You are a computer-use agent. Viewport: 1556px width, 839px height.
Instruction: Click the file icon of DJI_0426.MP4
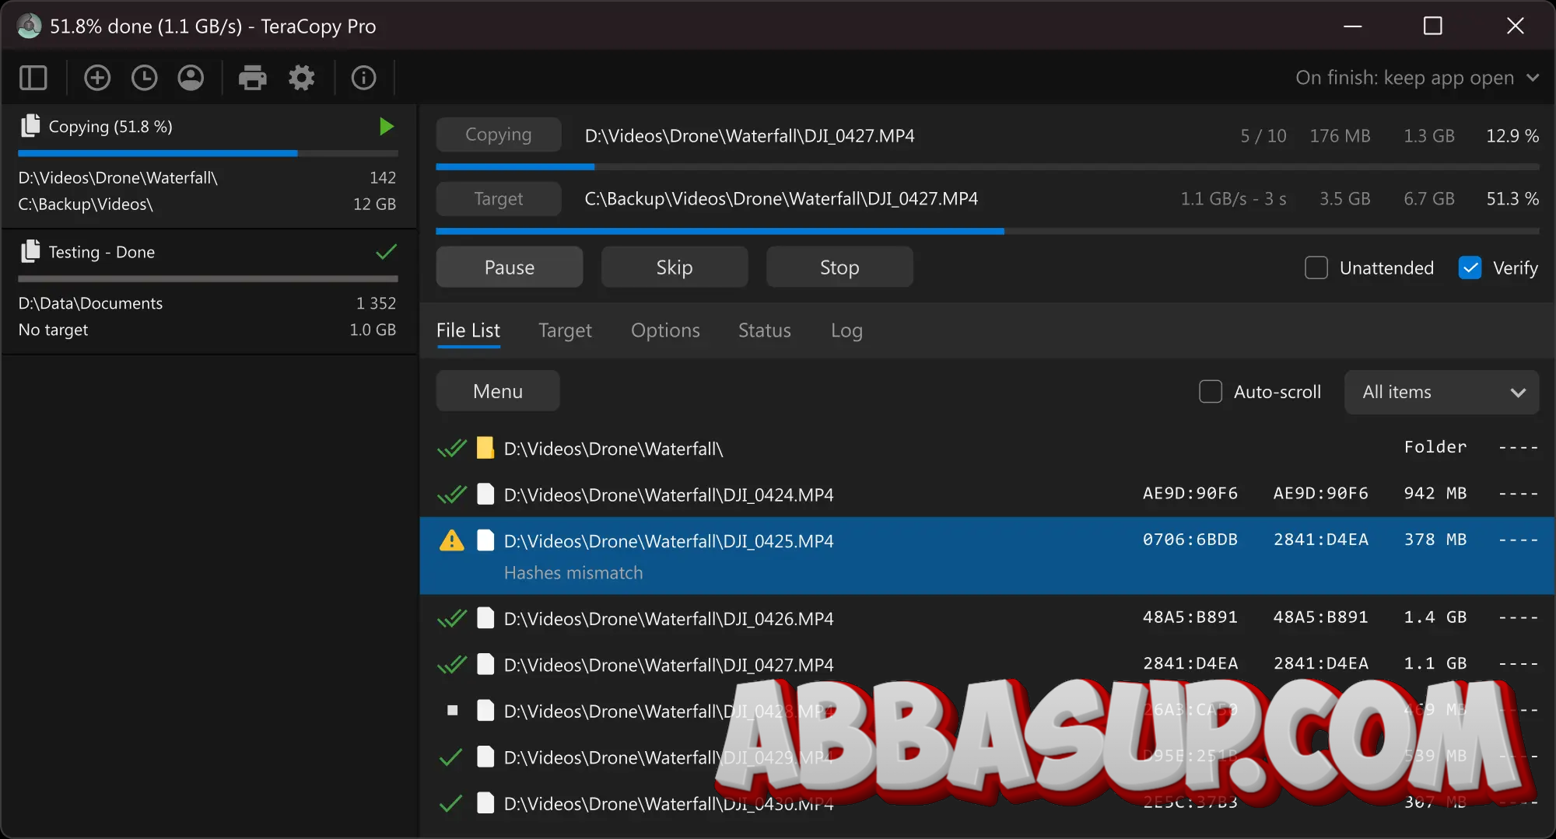[x=485, y=618]
